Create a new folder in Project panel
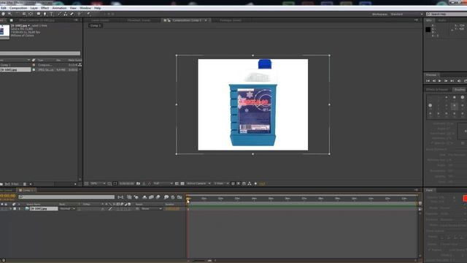The image size is (467, 263). tap(1, 184)
